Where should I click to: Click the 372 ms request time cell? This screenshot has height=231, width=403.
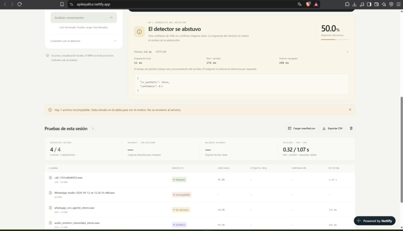click(332, 210)
